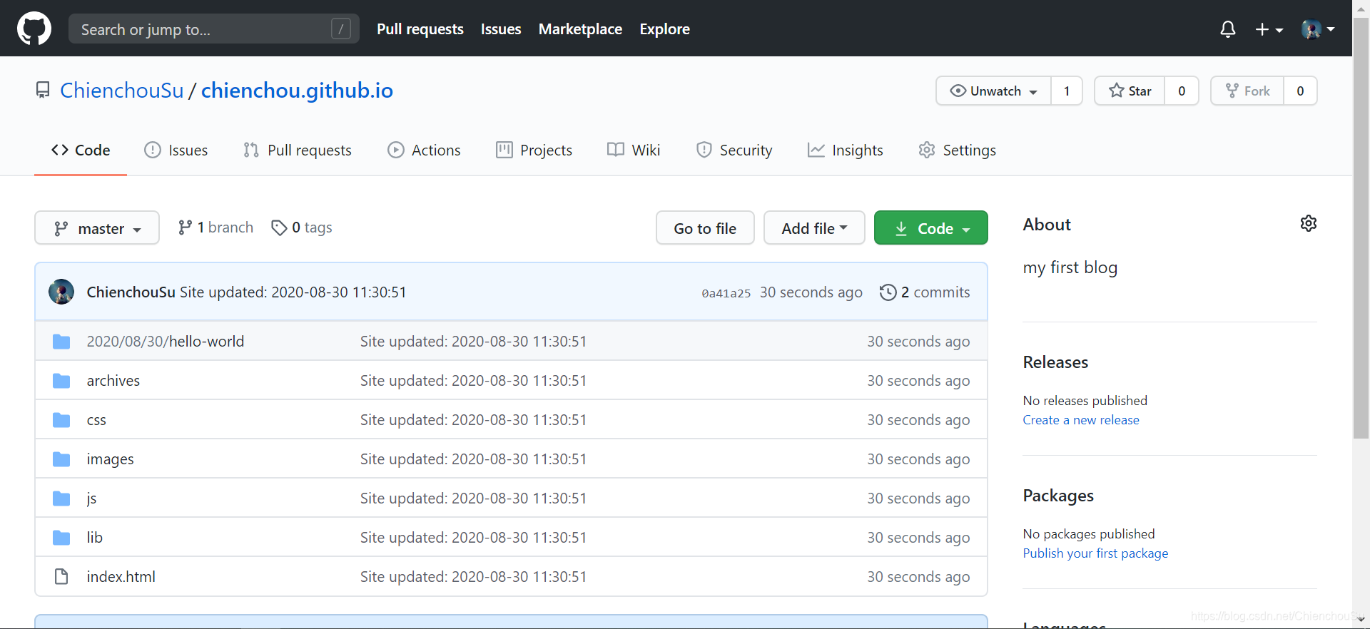Open the archives folder

[x=113, y=381]
